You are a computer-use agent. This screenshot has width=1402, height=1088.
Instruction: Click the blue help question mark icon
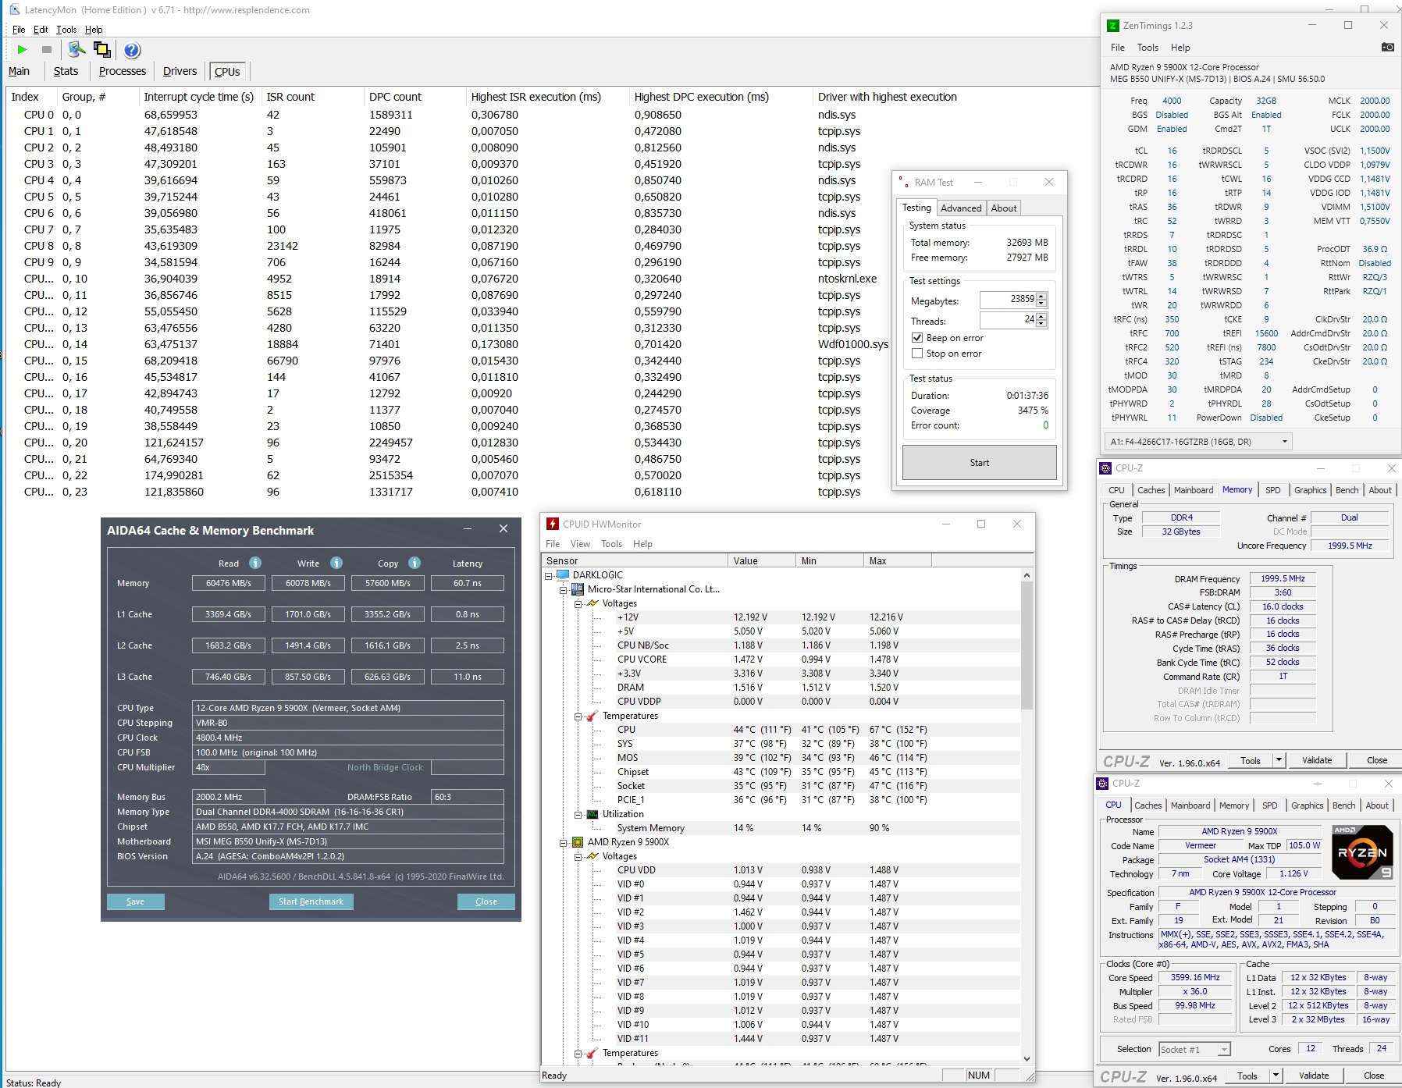(132, 50)
